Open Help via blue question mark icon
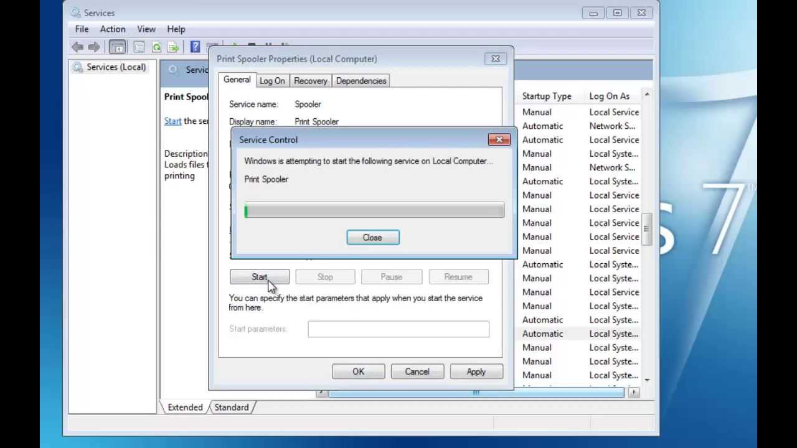Viewport: 797px width, 448px height. (195, 47)
